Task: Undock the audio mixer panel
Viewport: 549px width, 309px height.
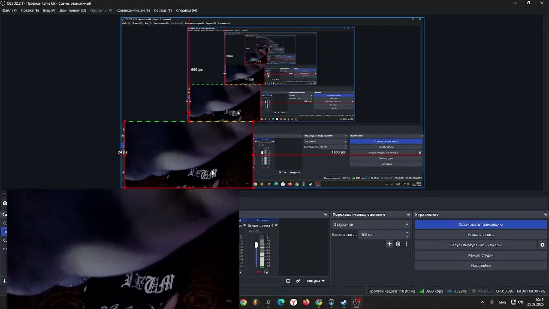Action: 326,214
